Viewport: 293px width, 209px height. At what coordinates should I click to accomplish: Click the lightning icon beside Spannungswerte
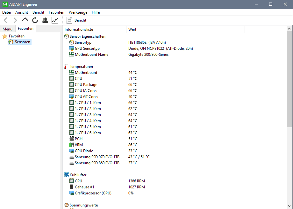coord(66,205)
